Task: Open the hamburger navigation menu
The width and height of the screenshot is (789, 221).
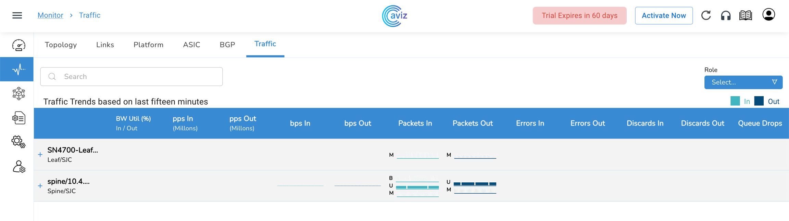Action: tap(17, 15)
